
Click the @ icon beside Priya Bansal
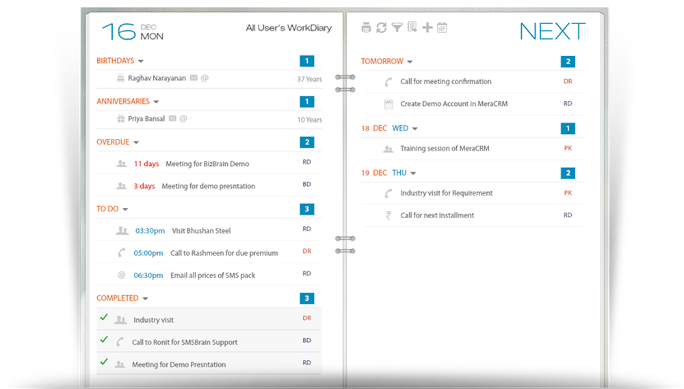coord(183,119)
